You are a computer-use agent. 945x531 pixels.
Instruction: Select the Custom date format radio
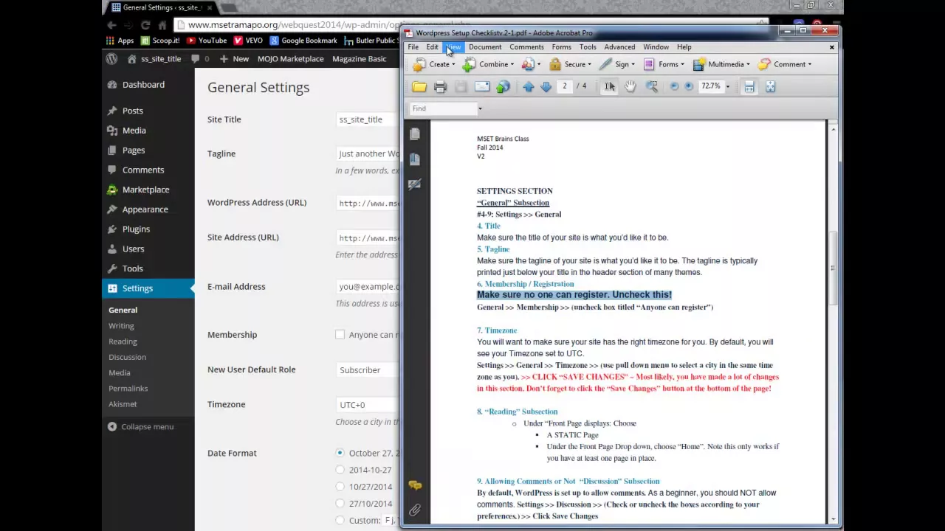pos(340,521)
